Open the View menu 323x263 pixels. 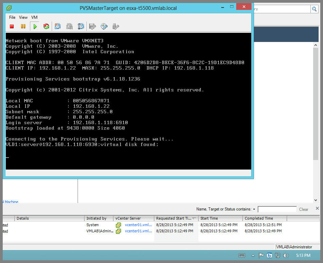[x=23, y=17]
